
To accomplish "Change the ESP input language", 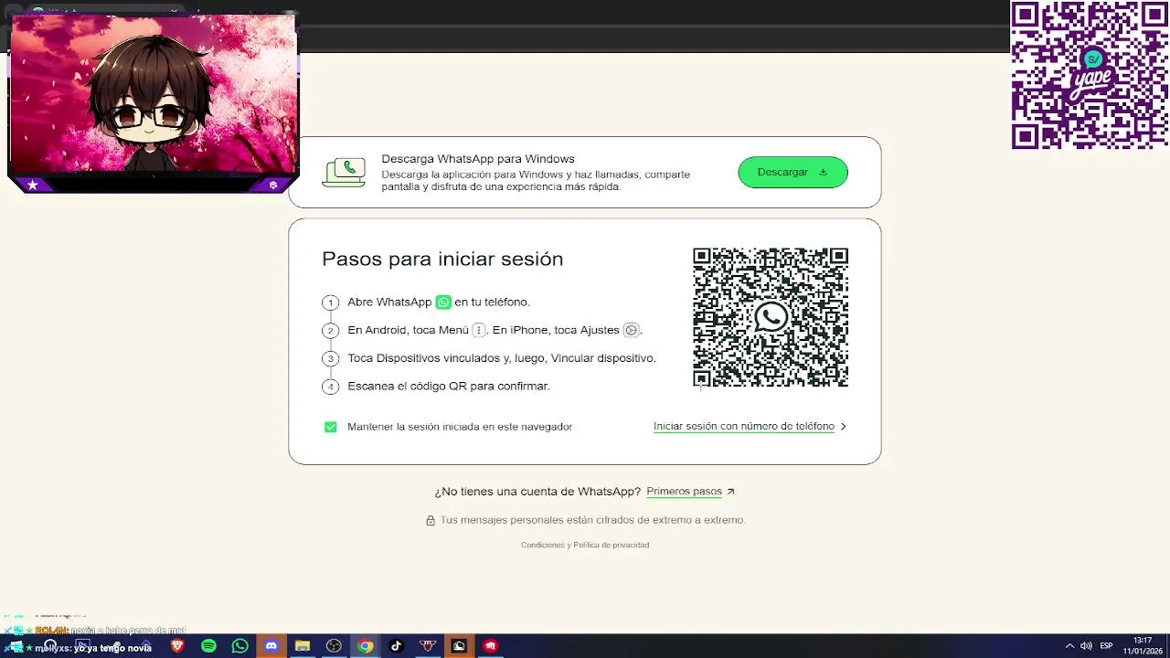I will click(1106, 646).
